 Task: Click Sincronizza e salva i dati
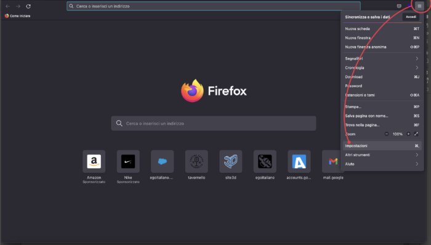click(x=368, y=17)
